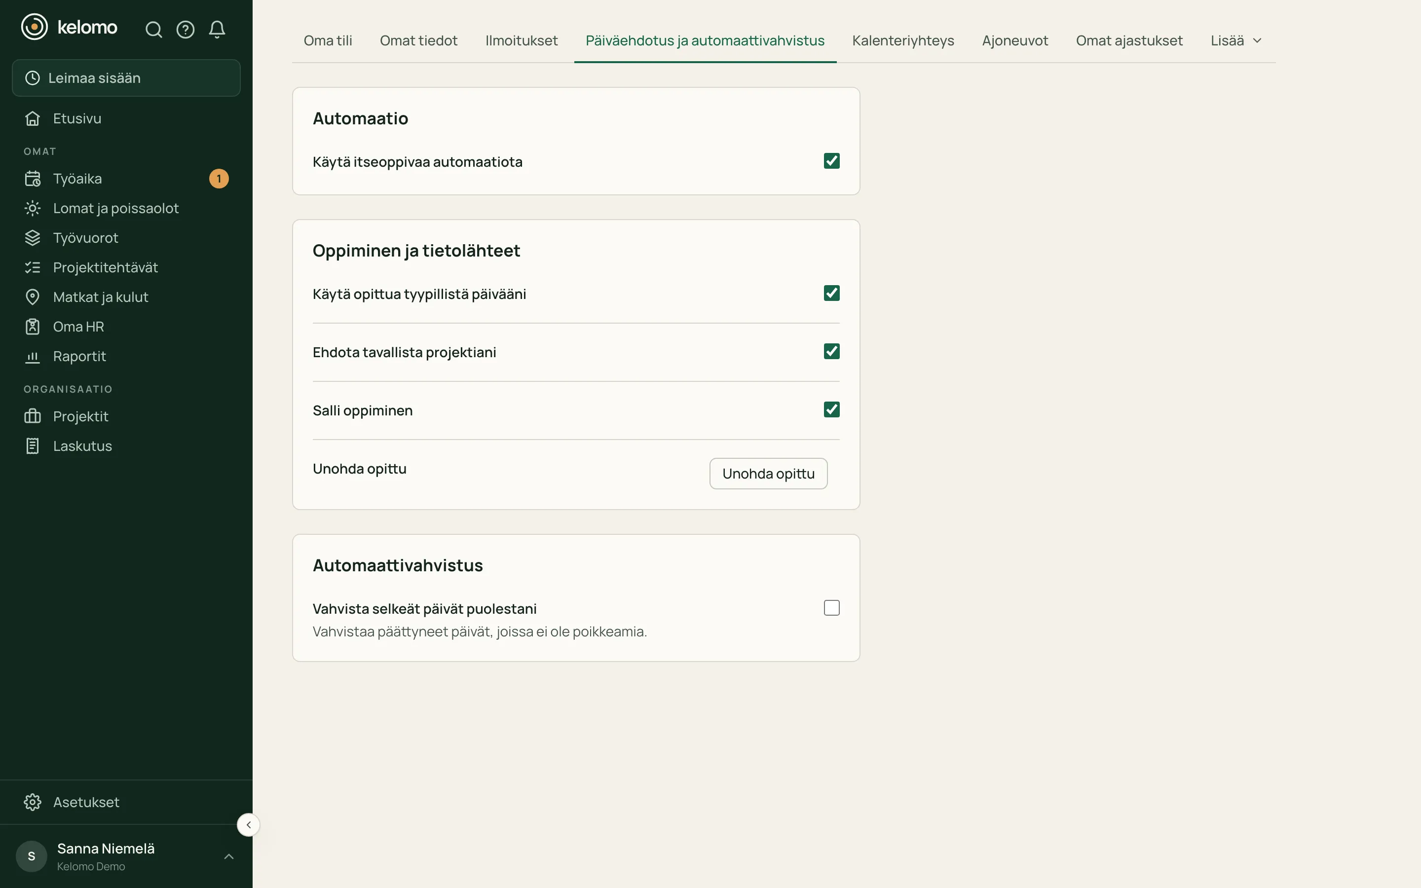Click the Työvuorot layers icon

point(32,238)
